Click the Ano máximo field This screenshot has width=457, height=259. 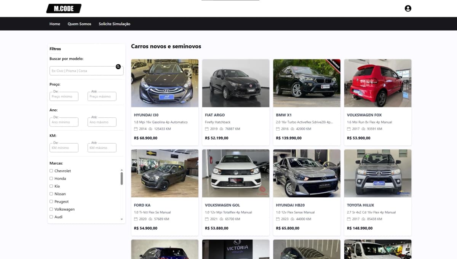click(102, 122)
